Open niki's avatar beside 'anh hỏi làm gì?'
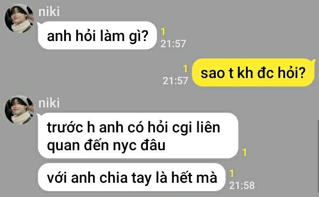The image size is (319, 197). pos(19,19)
